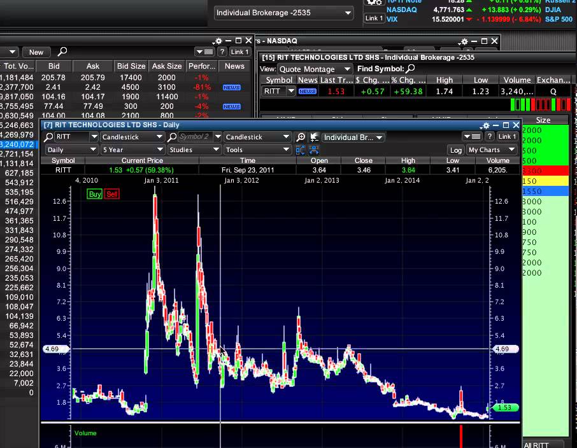Open the chart list-menu dropdown icon
Screen dimensions: 577x448
(472, 136)
